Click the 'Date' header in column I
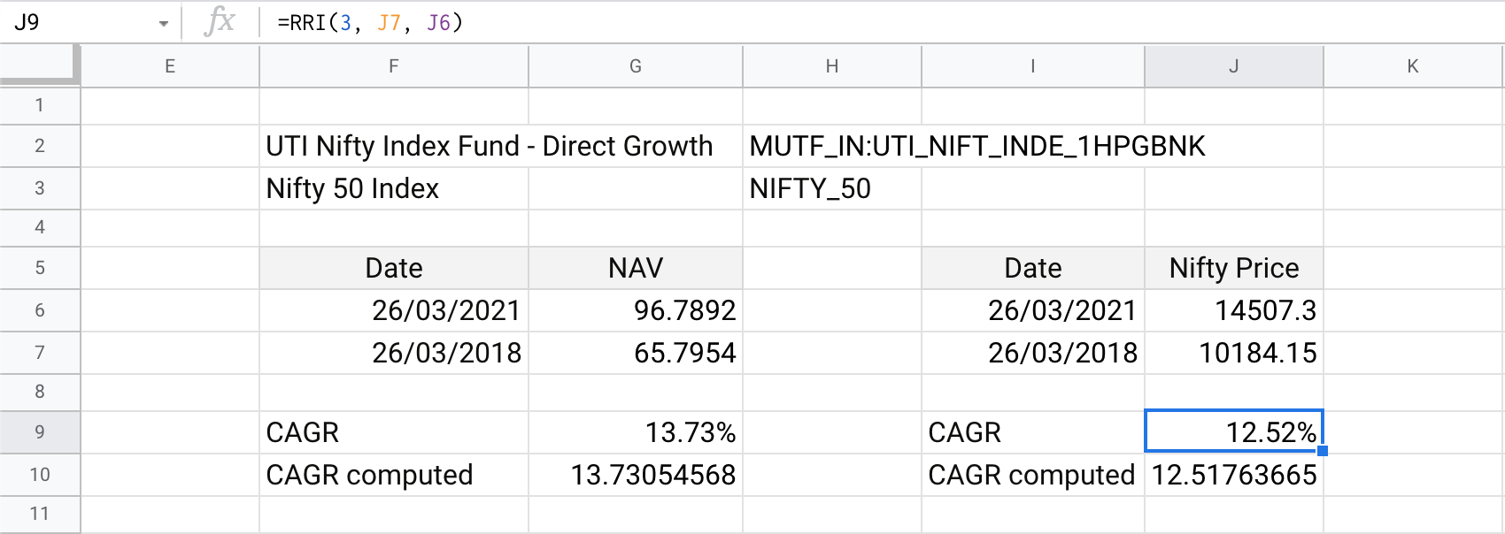 pyautogui.click(x=1033, y=268)
